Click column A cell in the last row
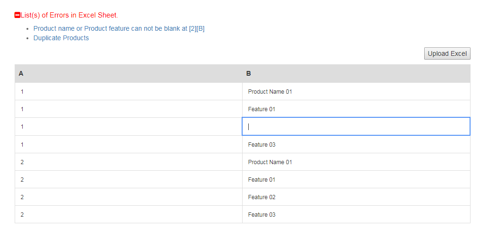The height and width of the screenshot is (237, 480). 129,215
